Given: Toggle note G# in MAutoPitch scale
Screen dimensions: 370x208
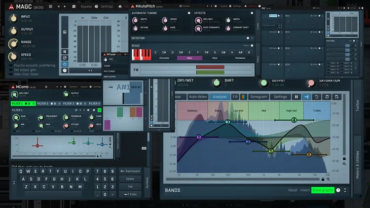Looking at the screenshot, I should tap(223, 52).
